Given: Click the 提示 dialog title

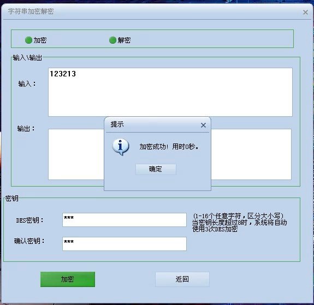Looking at the screenshot, I should (117, 124).
